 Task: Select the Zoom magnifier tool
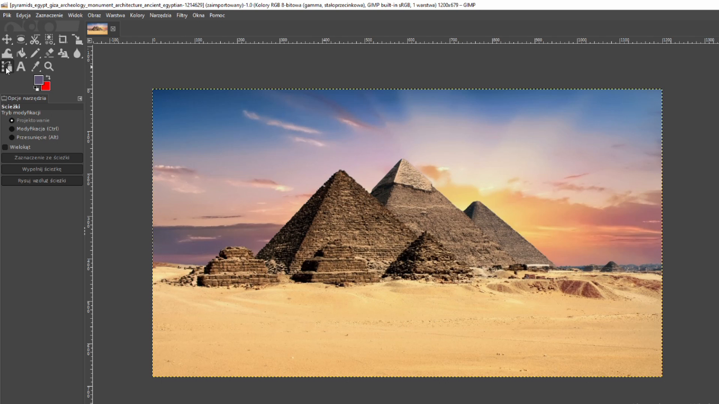click(x=49, y=67)
